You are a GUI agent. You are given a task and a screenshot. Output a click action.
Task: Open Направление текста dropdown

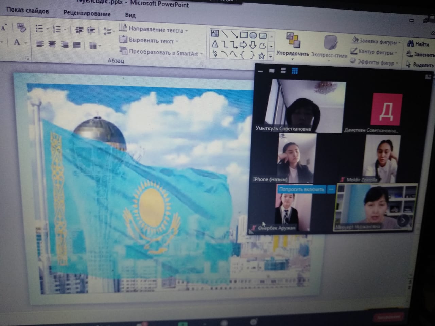[153, 29]
